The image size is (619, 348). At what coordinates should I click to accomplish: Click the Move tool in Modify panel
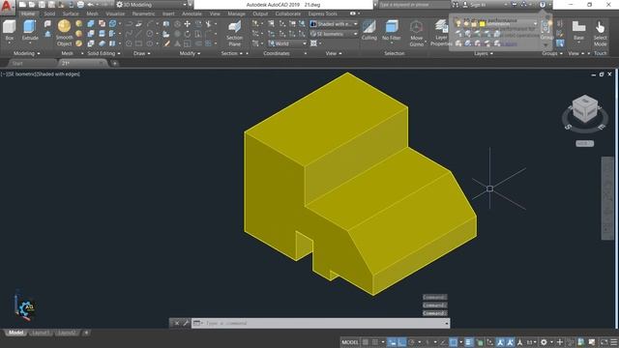point(187,24)
